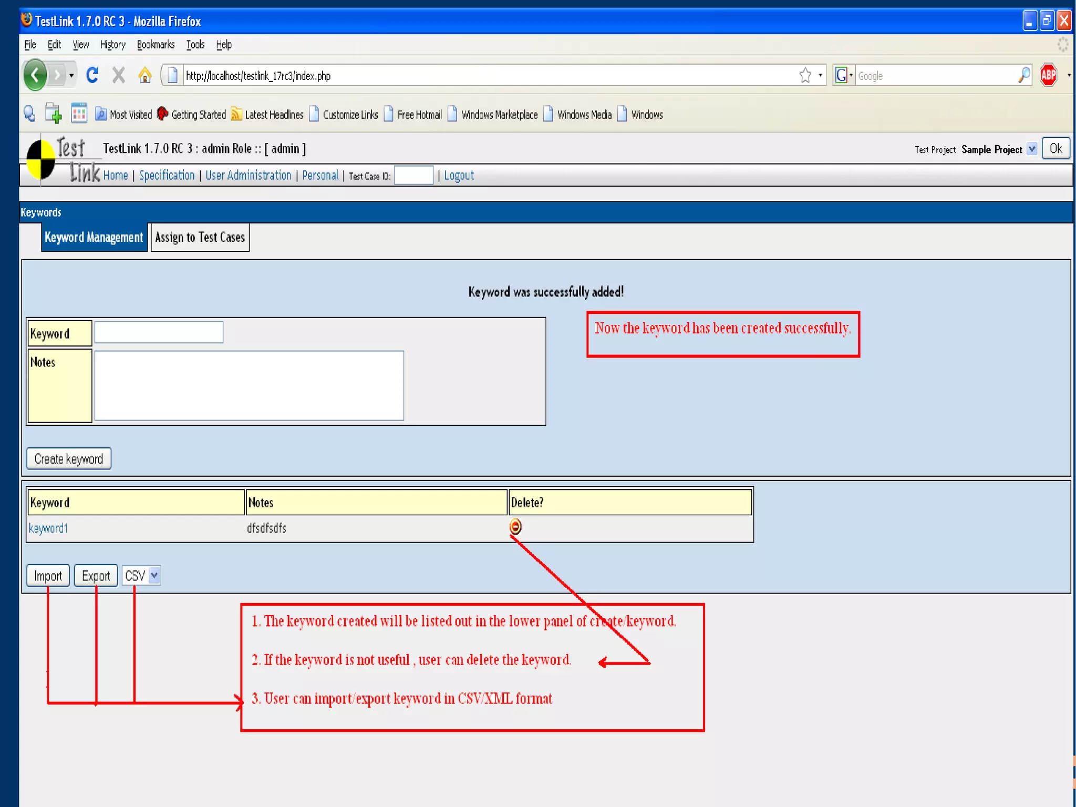Click the Export button
Viewport: 1076px width, 807px height.
pos(96,576)
